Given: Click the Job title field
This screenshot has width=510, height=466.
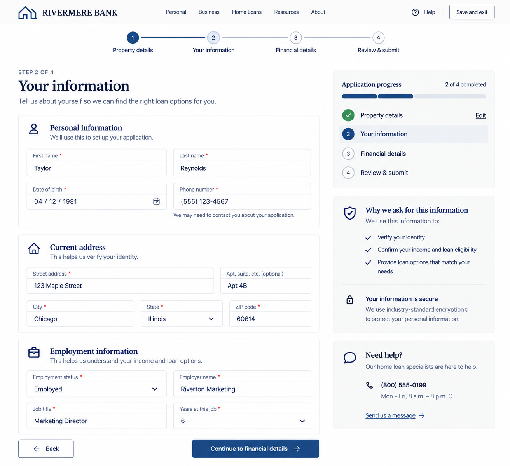Looking at the screenshot, I should click(97, 416).
